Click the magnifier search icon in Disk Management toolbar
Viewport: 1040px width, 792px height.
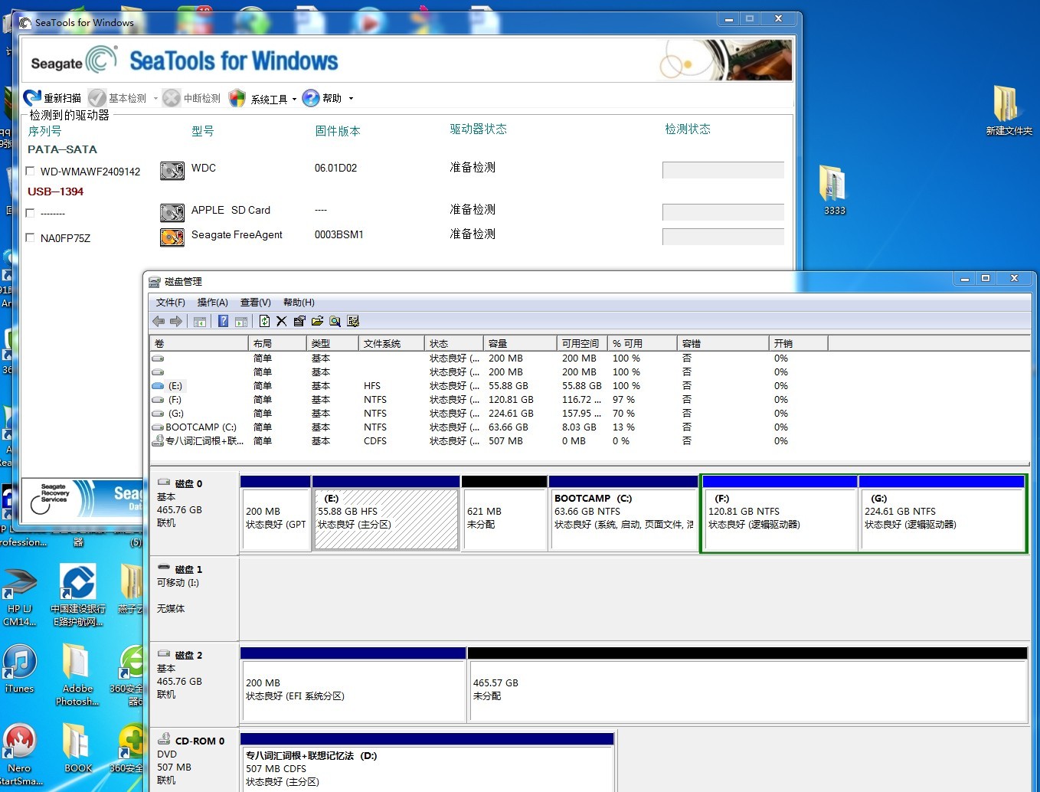[335, 322]
